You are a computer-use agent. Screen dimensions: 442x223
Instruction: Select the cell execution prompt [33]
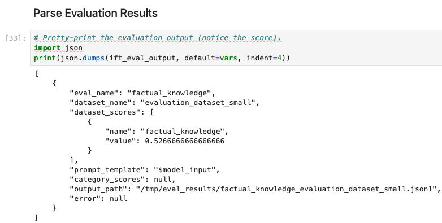point(16,38)
